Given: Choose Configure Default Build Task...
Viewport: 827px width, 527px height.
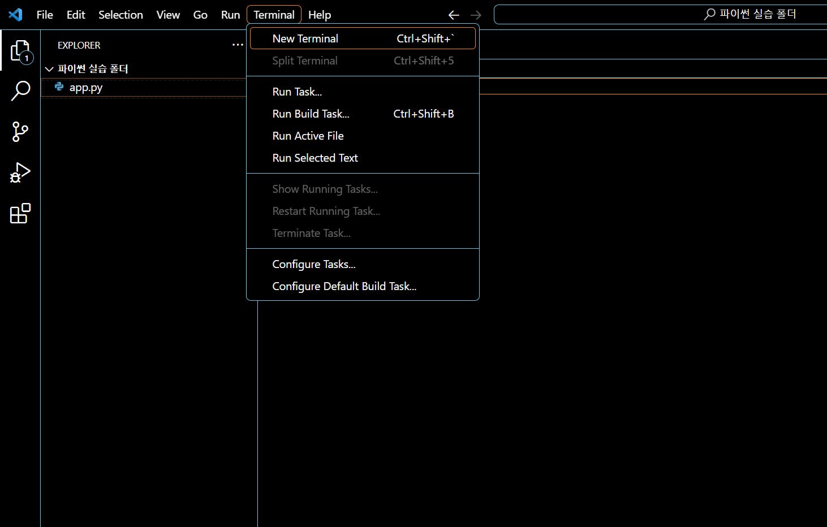Looking at the screenshot, I should click(363, 286).
